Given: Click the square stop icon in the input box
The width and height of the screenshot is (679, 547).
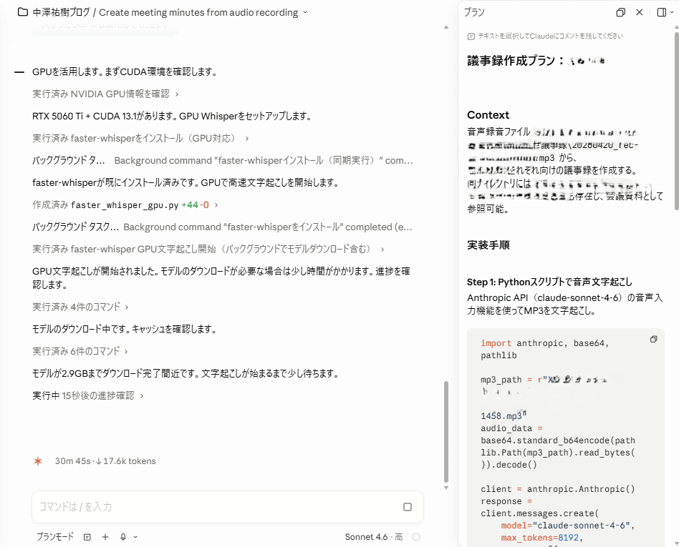Looking at the screenshot, I should (407, 507).
